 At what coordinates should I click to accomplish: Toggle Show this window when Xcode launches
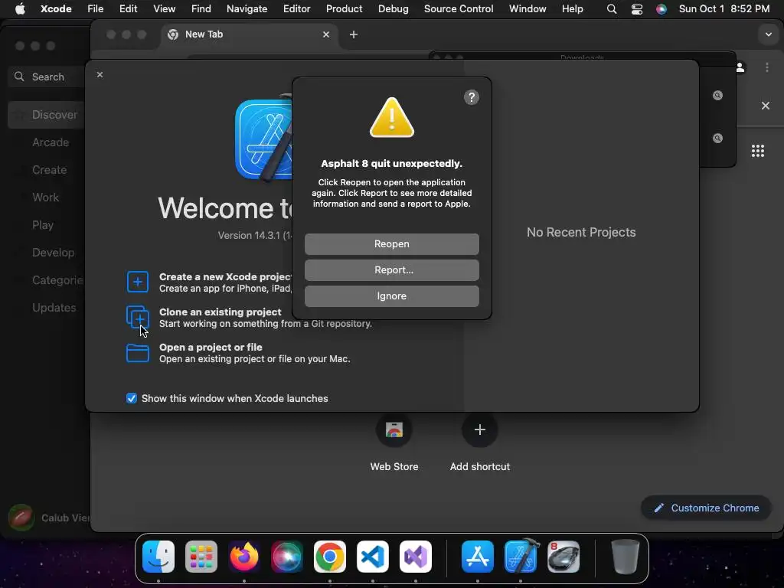tap(132, 398)
